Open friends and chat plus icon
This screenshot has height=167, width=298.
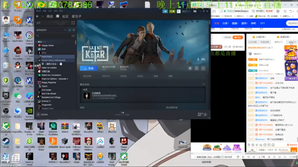pyautogui.click(x=205, y=114)
